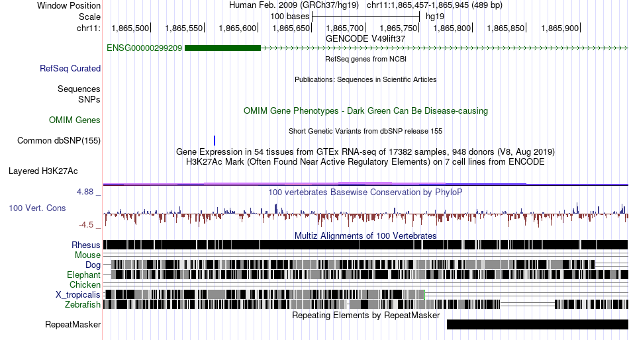The width and height of the screenshot is (629, 340).
Task: Click the -4.5 PhyloP lower axis value
Action: [86, 225]
